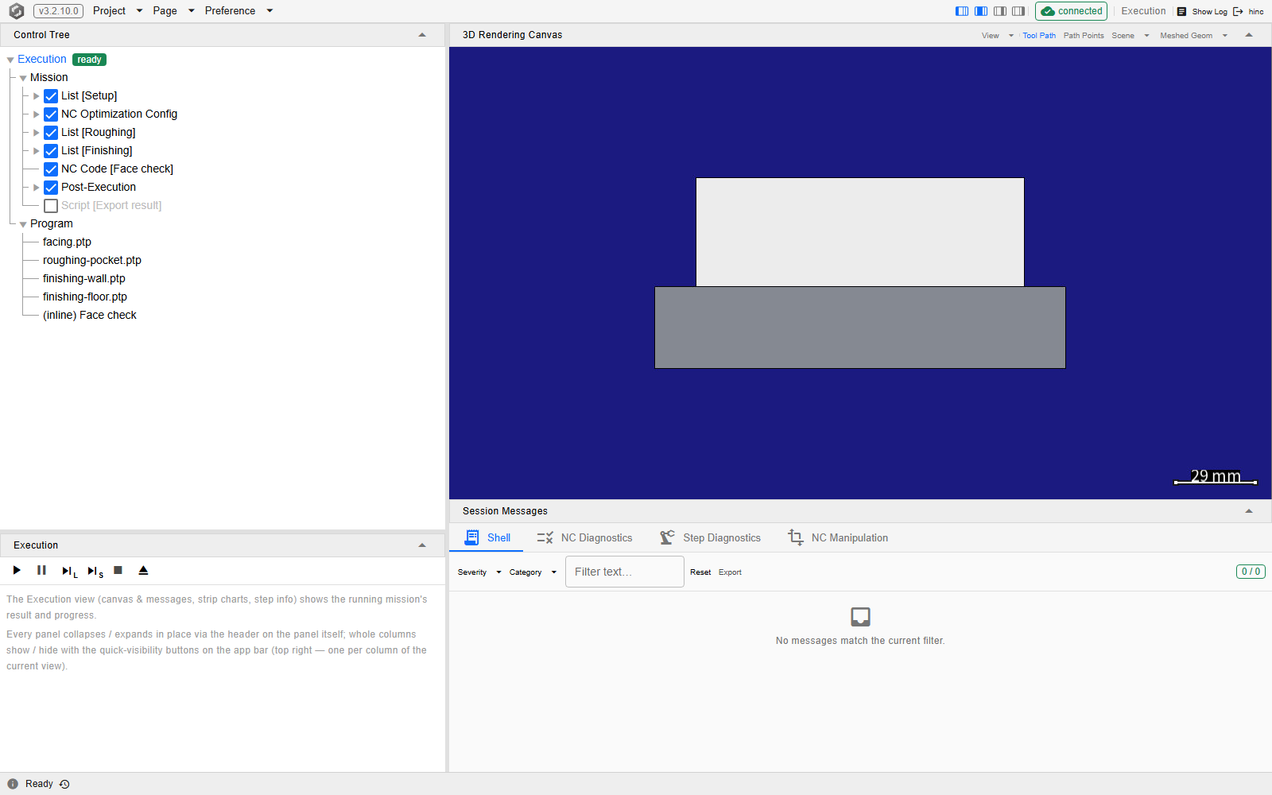Switch to the NC Manipulation tab
Screen dimensions: 1272x795
click(838, 538)
